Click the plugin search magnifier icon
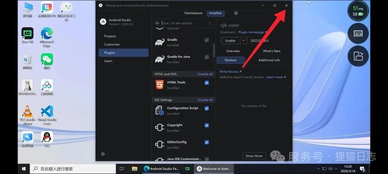 [x=157, y=23]
